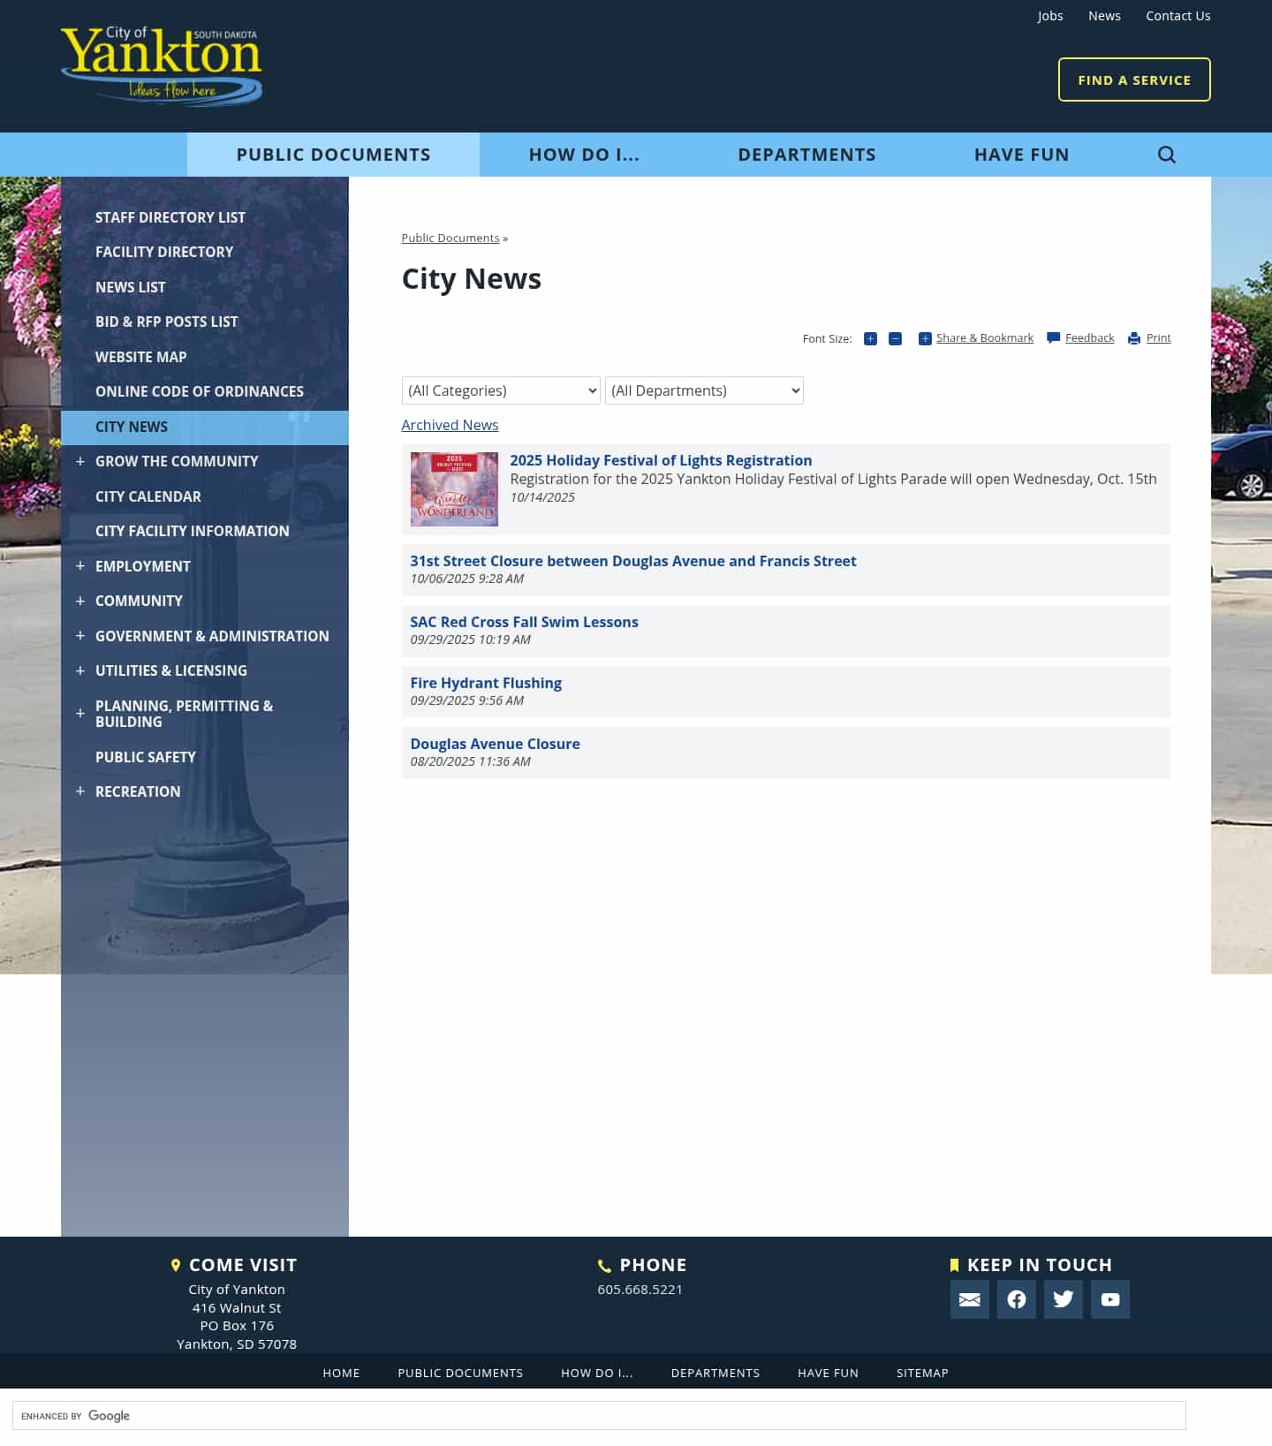The height and width of the screenshot is (1446, 1272).
Task: Open the Twitter icon in footer
Action: pyautogui.click(x=1063, y=1299)
